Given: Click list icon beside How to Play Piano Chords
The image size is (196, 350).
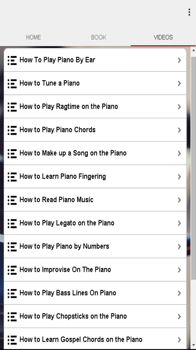Looking at the screenshot, I should pos(12,130).
